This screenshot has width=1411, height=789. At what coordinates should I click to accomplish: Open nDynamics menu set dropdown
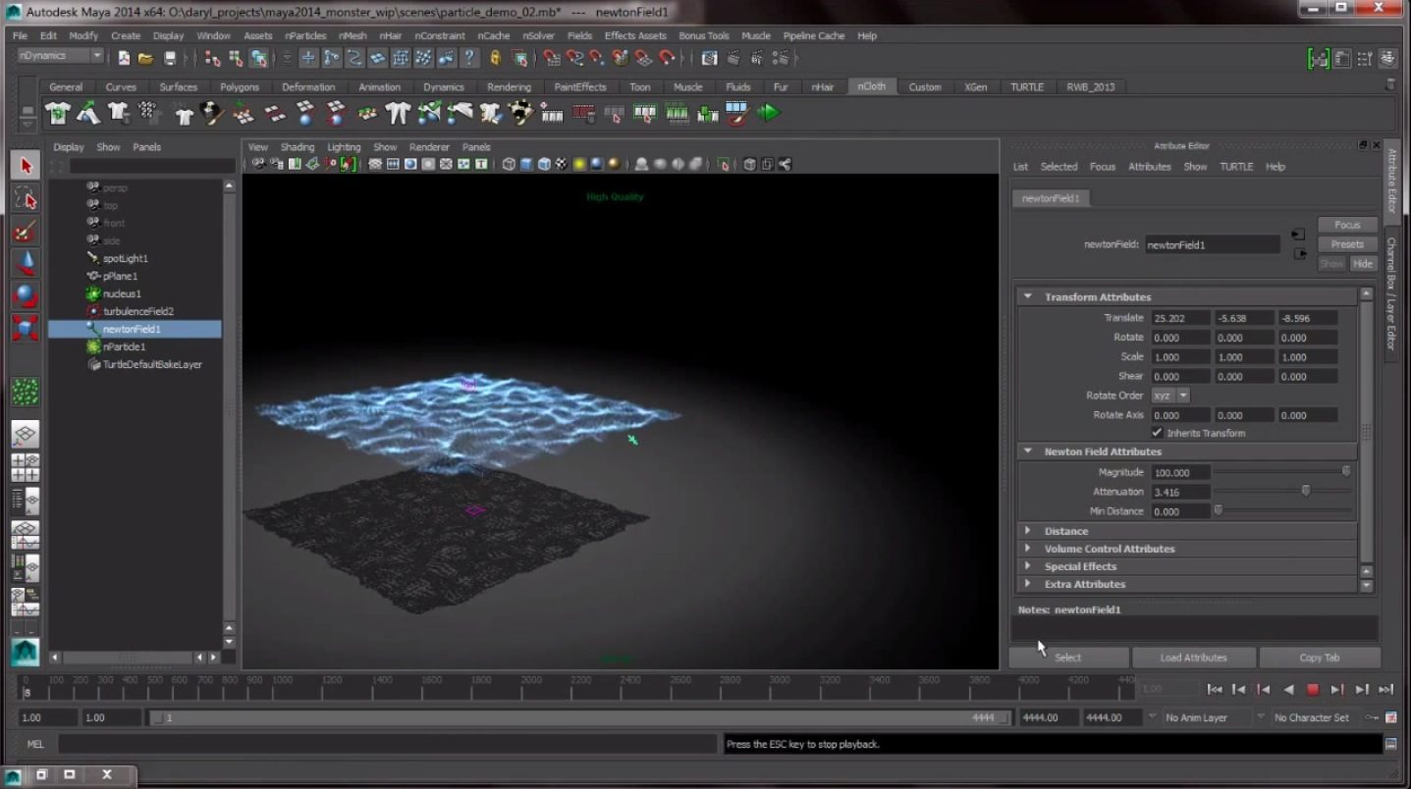pos(60,56)
